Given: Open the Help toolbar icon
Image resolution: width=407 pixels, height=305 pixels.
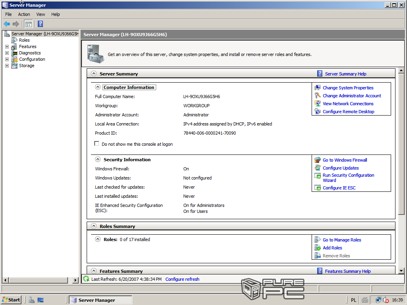Looking at the screenshot, I should (x=40, y=24).
